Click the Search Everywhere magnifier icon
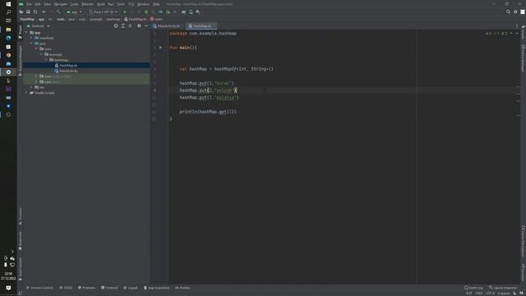 click(508, 12)
